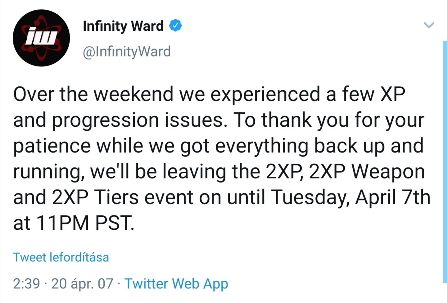Click the blue verified badge
The height and width of the screenshot is (303, 447).
tap(175, 26)
